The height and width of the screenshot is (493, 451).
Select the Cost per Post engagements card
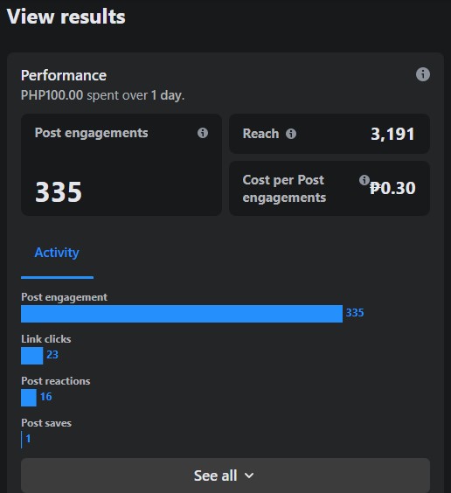coord(330,188)
